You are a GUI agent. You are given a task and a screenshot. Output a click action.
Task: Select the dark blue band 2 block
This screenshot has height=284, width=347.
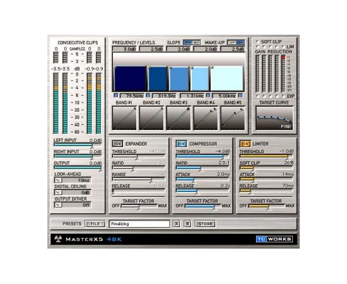point(157,78)
